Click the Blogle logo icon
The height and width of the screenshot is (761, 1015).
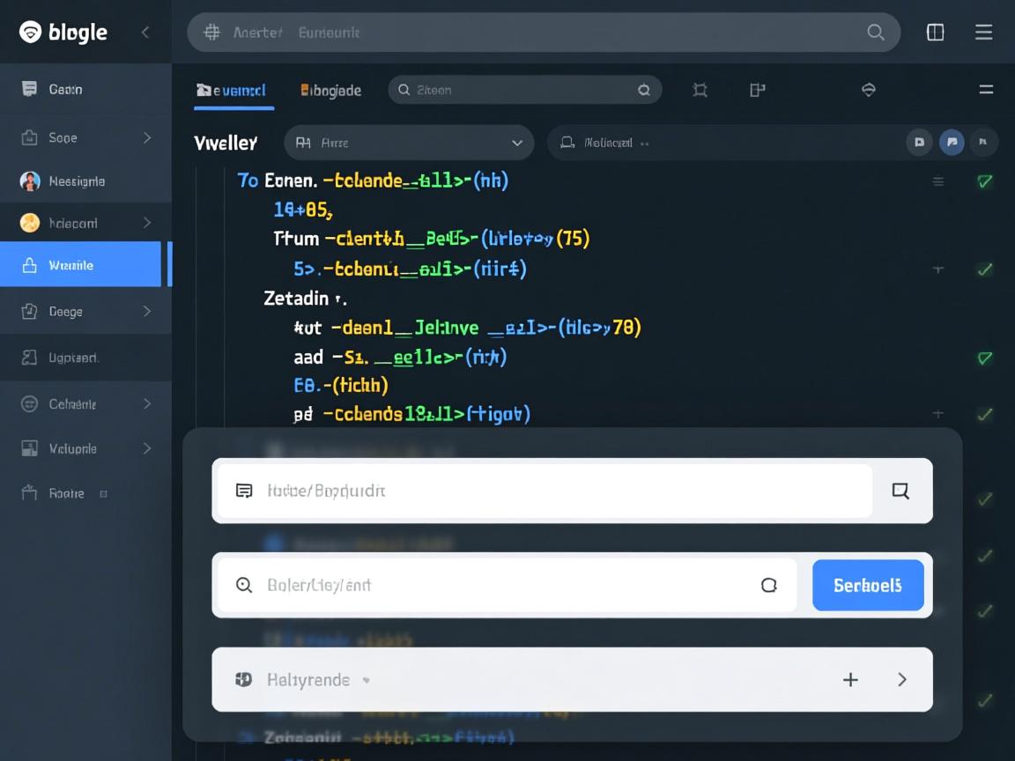pyautogui.click(x=30, y=33)
